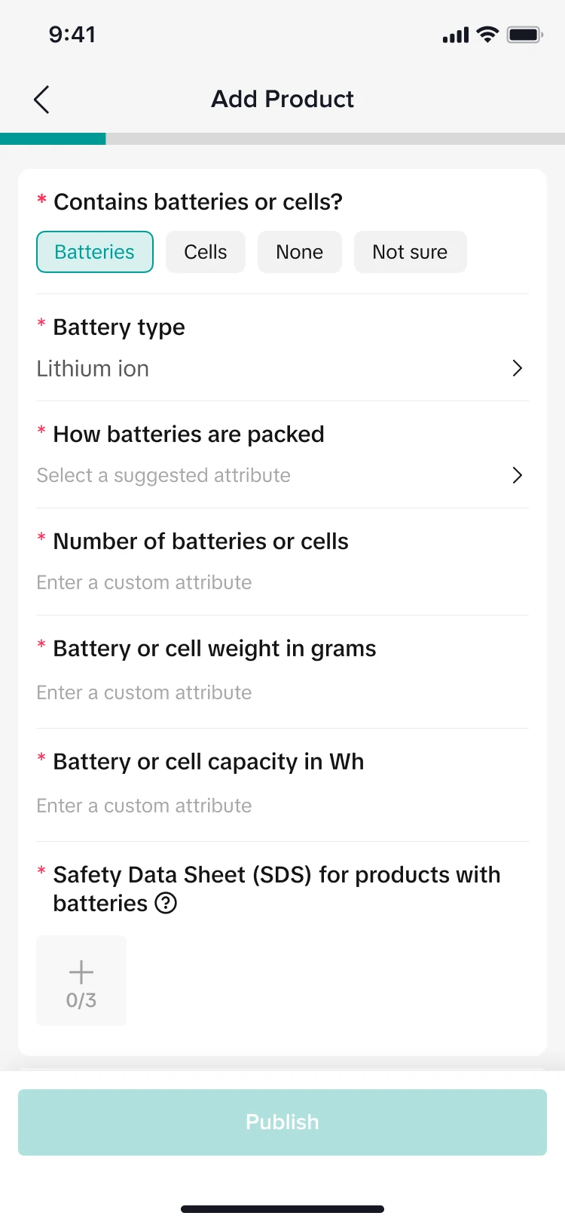Select the Batteries option
This screenshot has width=565, height=1225.
click(x=95, y=252)
